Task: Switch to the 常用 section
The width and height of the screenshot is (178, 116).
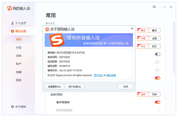Action: pos(19,39)
